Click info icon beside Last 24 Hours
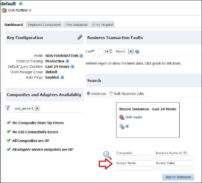 tap(72, 67)
